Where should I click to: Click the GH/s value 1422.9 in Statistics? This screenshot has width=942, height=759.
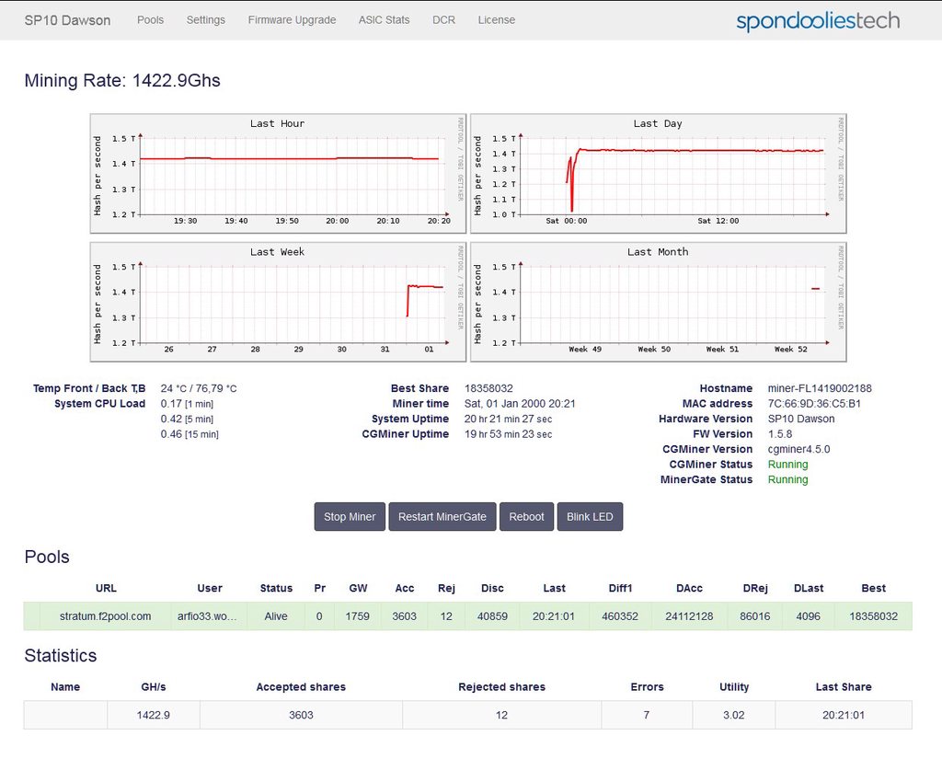(x=154, y=715)
